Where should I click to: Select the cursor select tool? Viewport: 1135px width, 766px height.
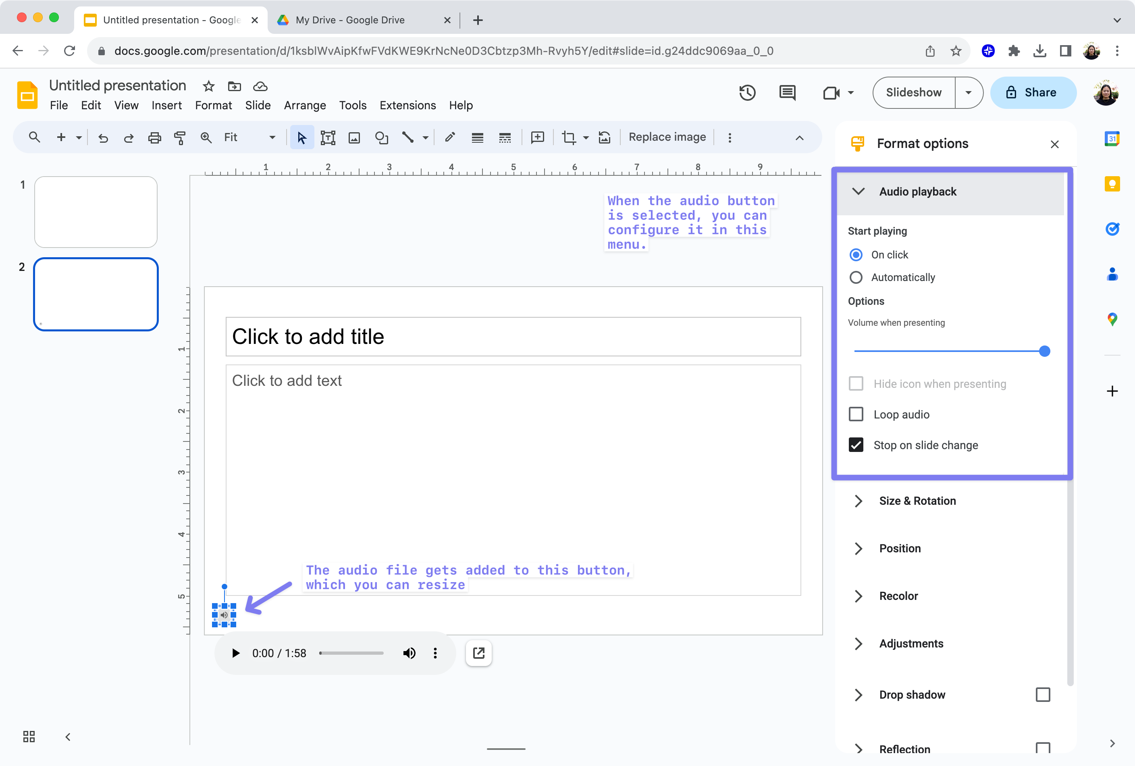tap(302, 138)
